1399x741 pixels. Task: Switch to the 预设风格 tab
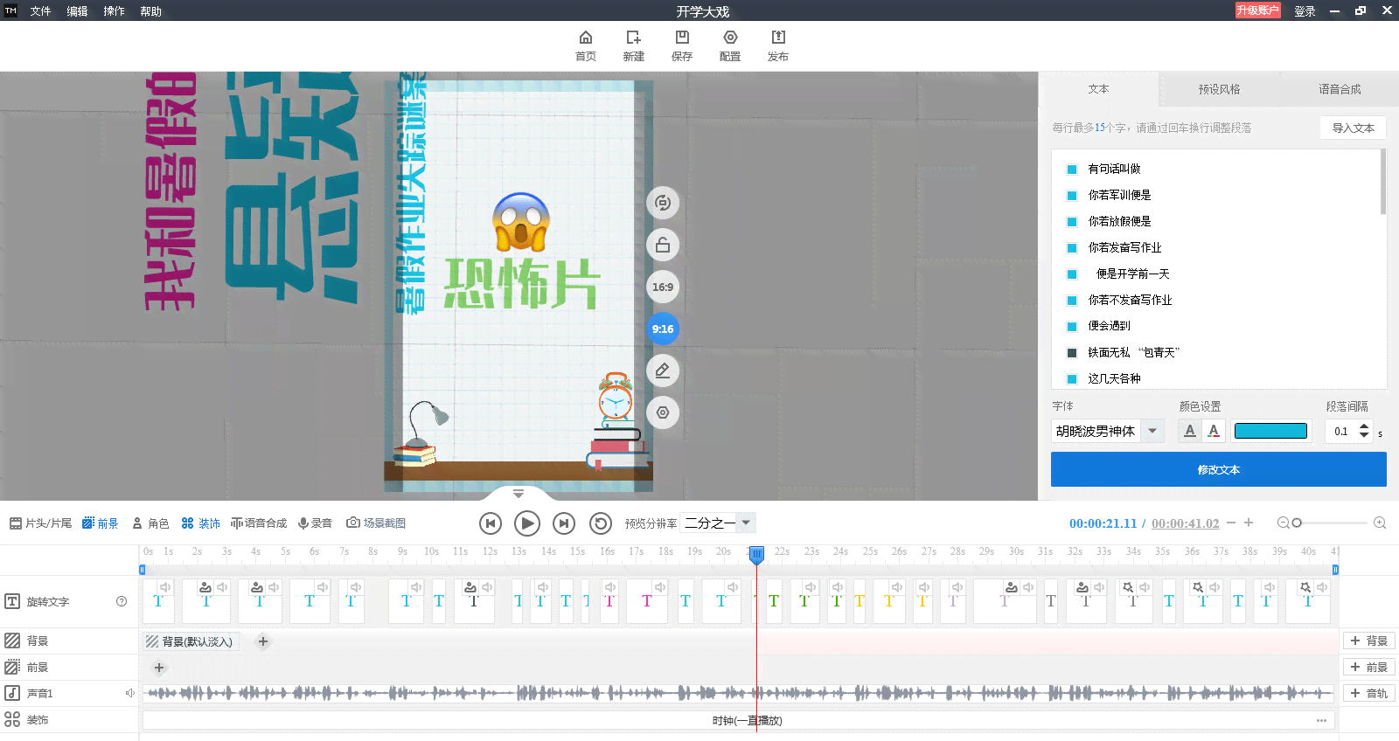pos(1219,89)
